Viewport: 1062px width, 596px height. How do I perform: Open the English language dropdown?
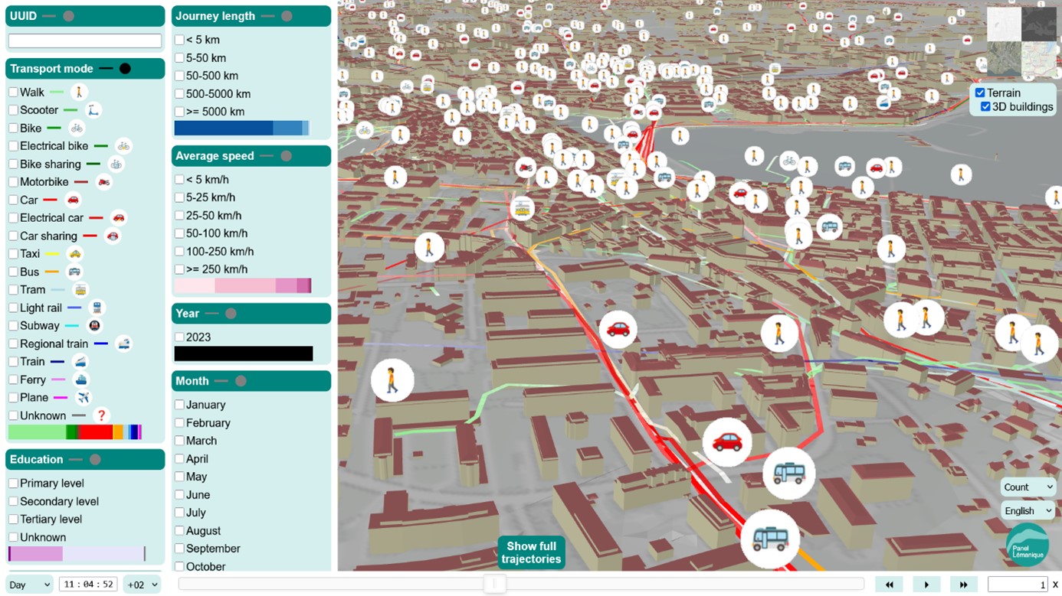1028,510
